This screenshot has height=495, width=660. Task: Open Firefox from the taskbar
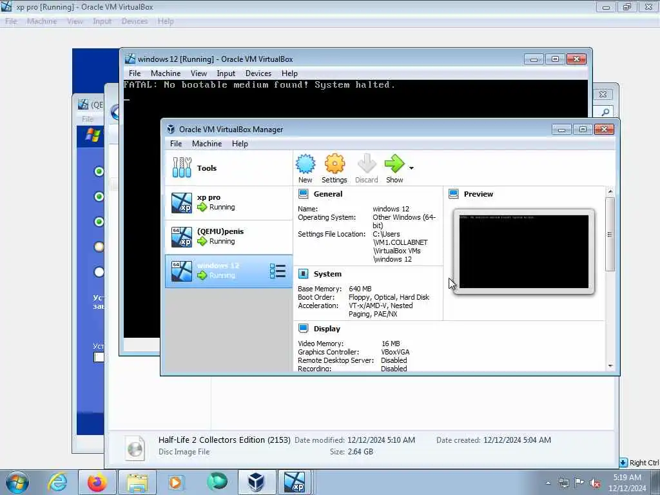97,482
